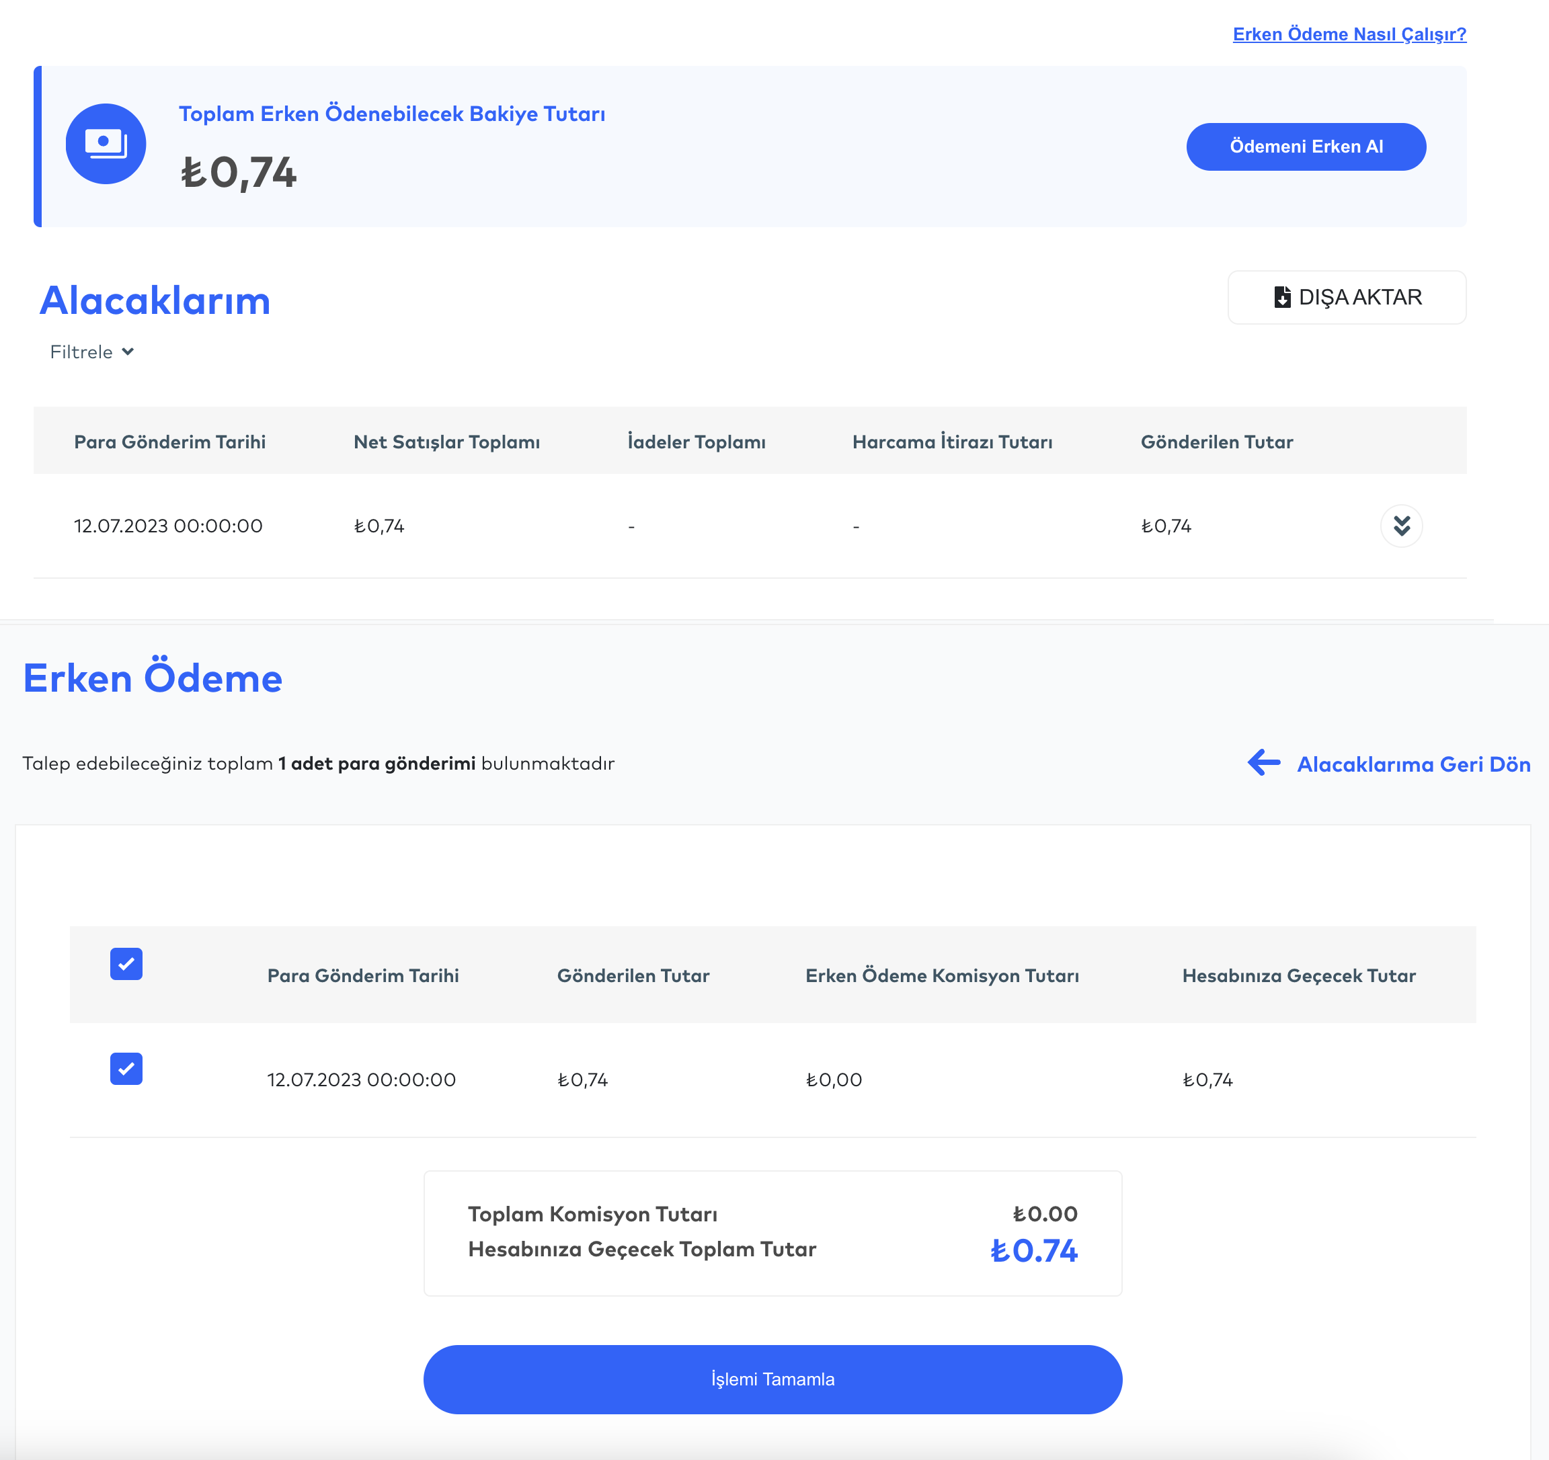Click the DIŞA AKTAR export button
Image resolution: width=1549 pixels, height=1460 pixels.
[1347, 297]
